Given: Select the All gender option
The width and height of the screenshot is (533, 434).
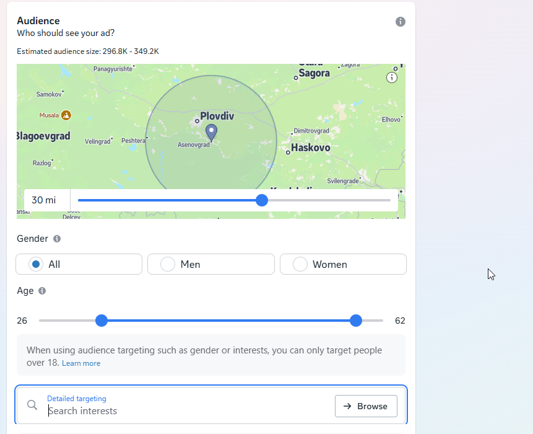Looking at the screenshot, I should point(79,264).
